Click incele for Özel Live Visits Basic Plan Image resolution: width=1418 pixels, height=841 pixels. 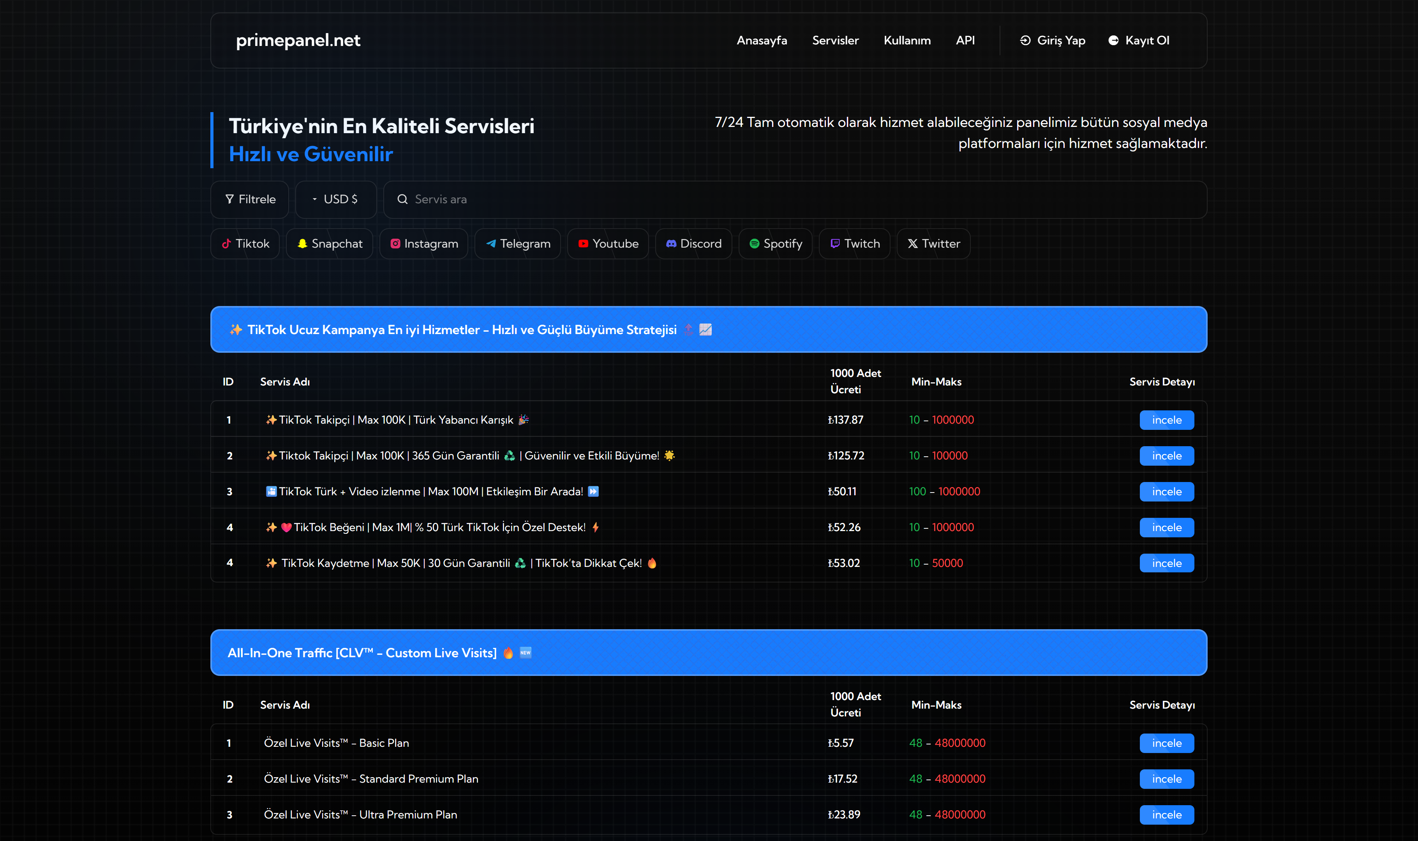coord(1166,743)
